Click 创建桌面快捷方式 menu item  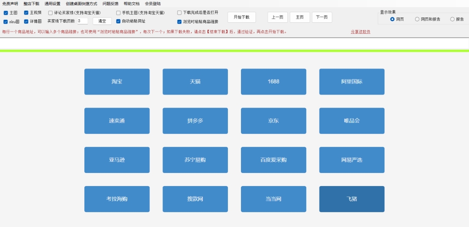(81, 4)
